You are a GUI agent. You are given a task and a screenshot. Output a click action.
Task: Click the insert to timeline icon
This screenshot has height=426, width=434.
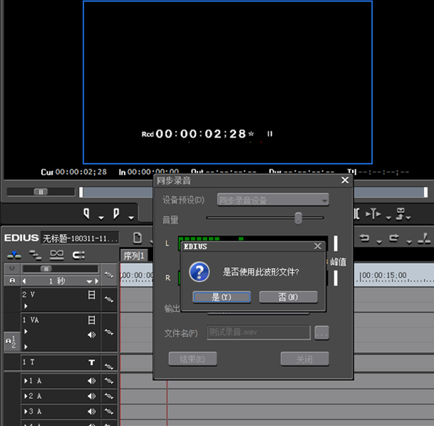[373, 214]
